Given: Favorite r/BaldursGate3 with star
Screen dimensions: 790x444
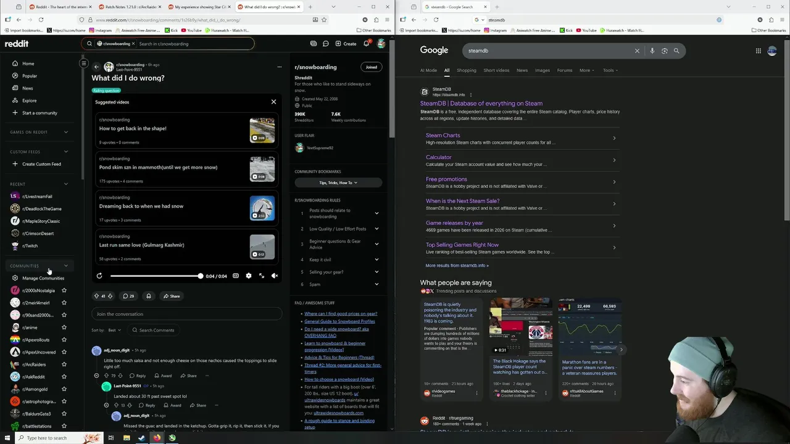Looking at the screenshot, I should (64, 414).
